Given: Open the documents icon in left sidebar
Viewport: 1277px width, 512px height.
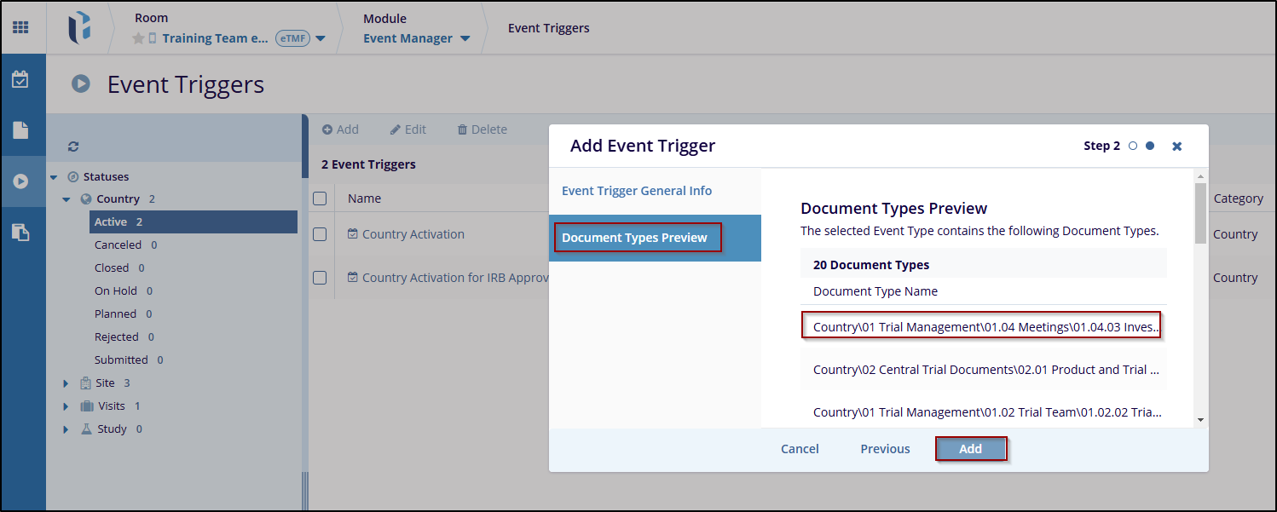Looking at the screenshot, I should click(x=20, y=130).
